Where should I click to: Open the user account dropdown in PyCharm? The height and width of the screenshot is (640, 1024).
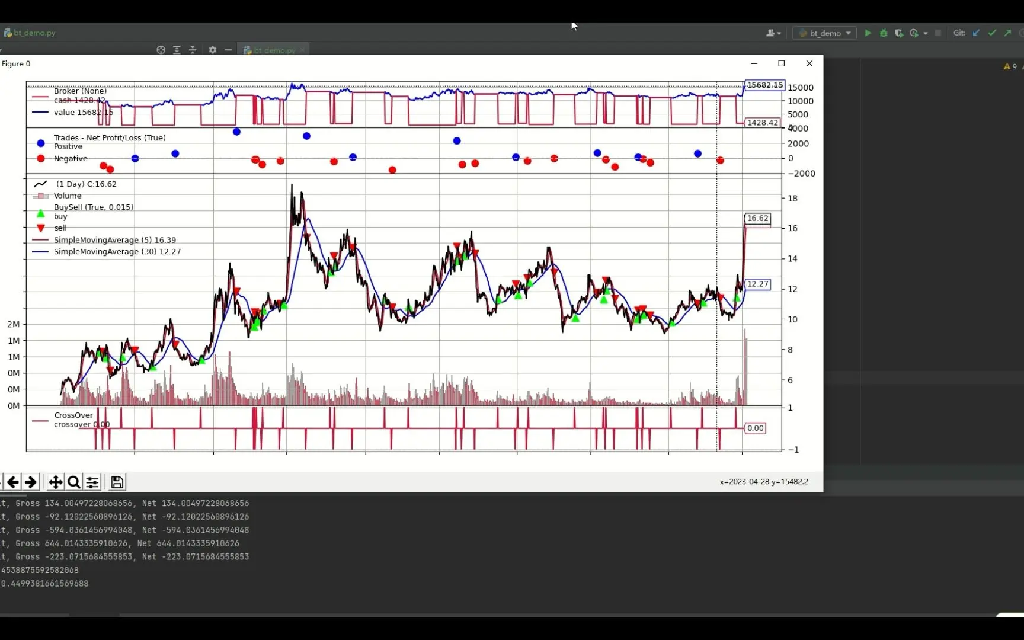[773, 33]
